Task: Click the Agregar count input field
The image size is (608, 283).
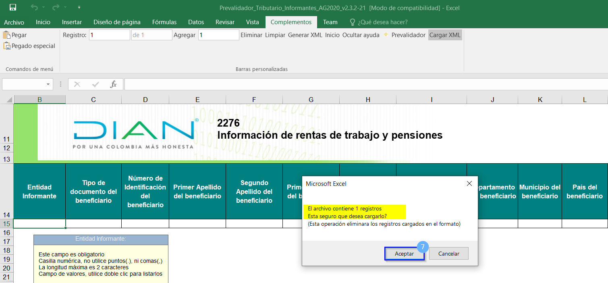Action: point(219,35)
